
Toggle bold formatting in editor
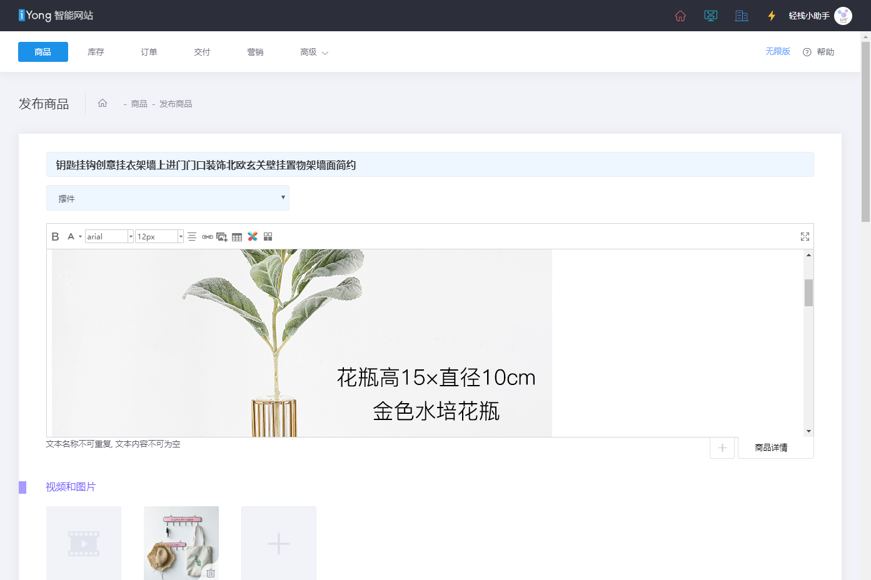pos(55,236)
